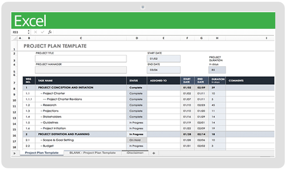This screenshot has height=170, width=287.
Task: Select column C header
Action: coord(81,38)
